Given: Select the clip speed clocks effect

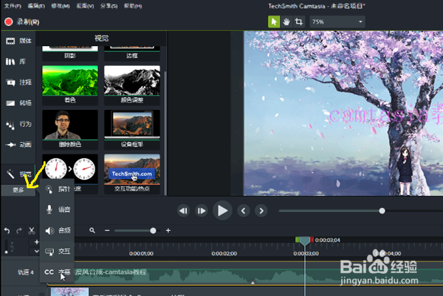Looking at the screenshot, I should point(70,169).
